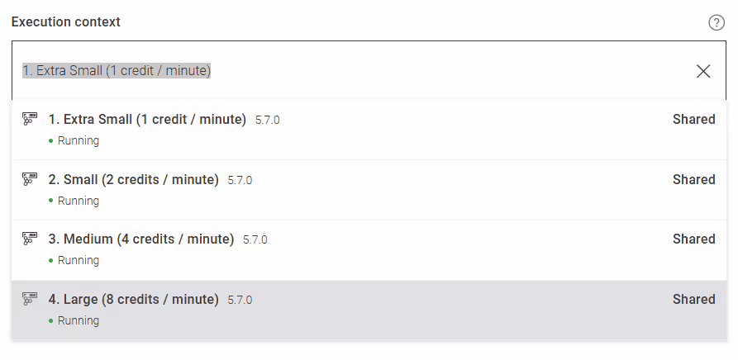Click Shared label on Extra Small row
The image size is (738, 360).
click(693, 119)
